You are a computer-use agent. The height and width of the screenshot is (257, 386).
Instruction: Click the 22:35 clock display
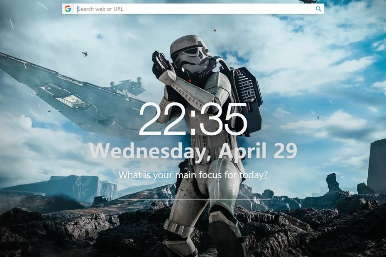193,119
